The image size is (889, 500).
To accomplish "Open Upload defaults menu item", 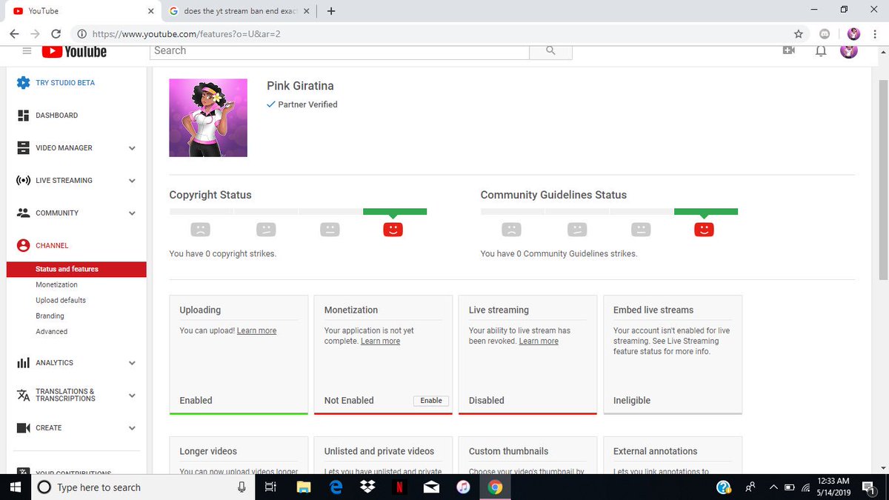I will 61,300.
